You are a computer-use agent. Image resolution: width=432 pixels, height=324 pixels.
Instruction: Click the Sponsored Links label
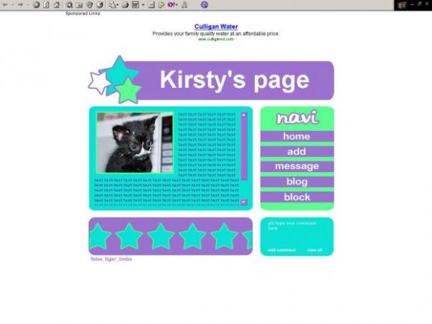[x=83, y=13]
